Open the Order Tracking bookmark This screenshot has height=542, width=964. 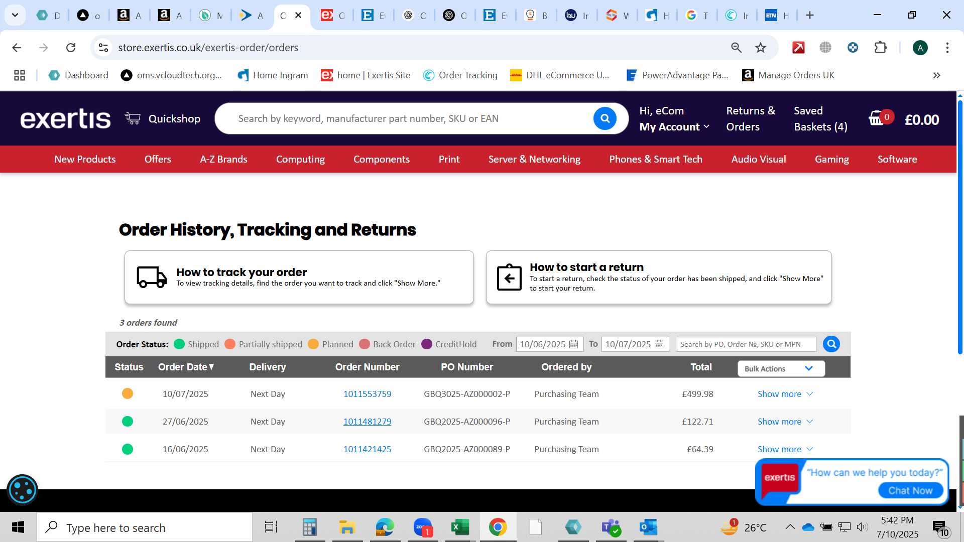[x=460, y=75]
